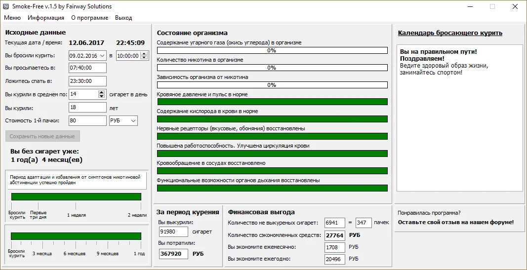Click the pack cost field showing 80
This screenshot has height=270, width=527.
[87, 120]
